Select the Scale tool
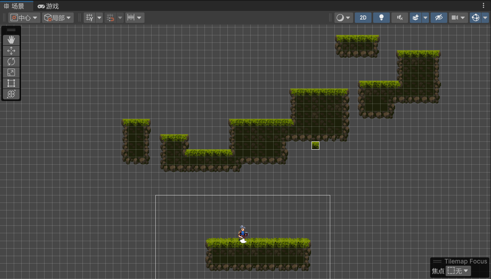Image resolution: width=491 pixels, height=279 pixels. point(11,72)
